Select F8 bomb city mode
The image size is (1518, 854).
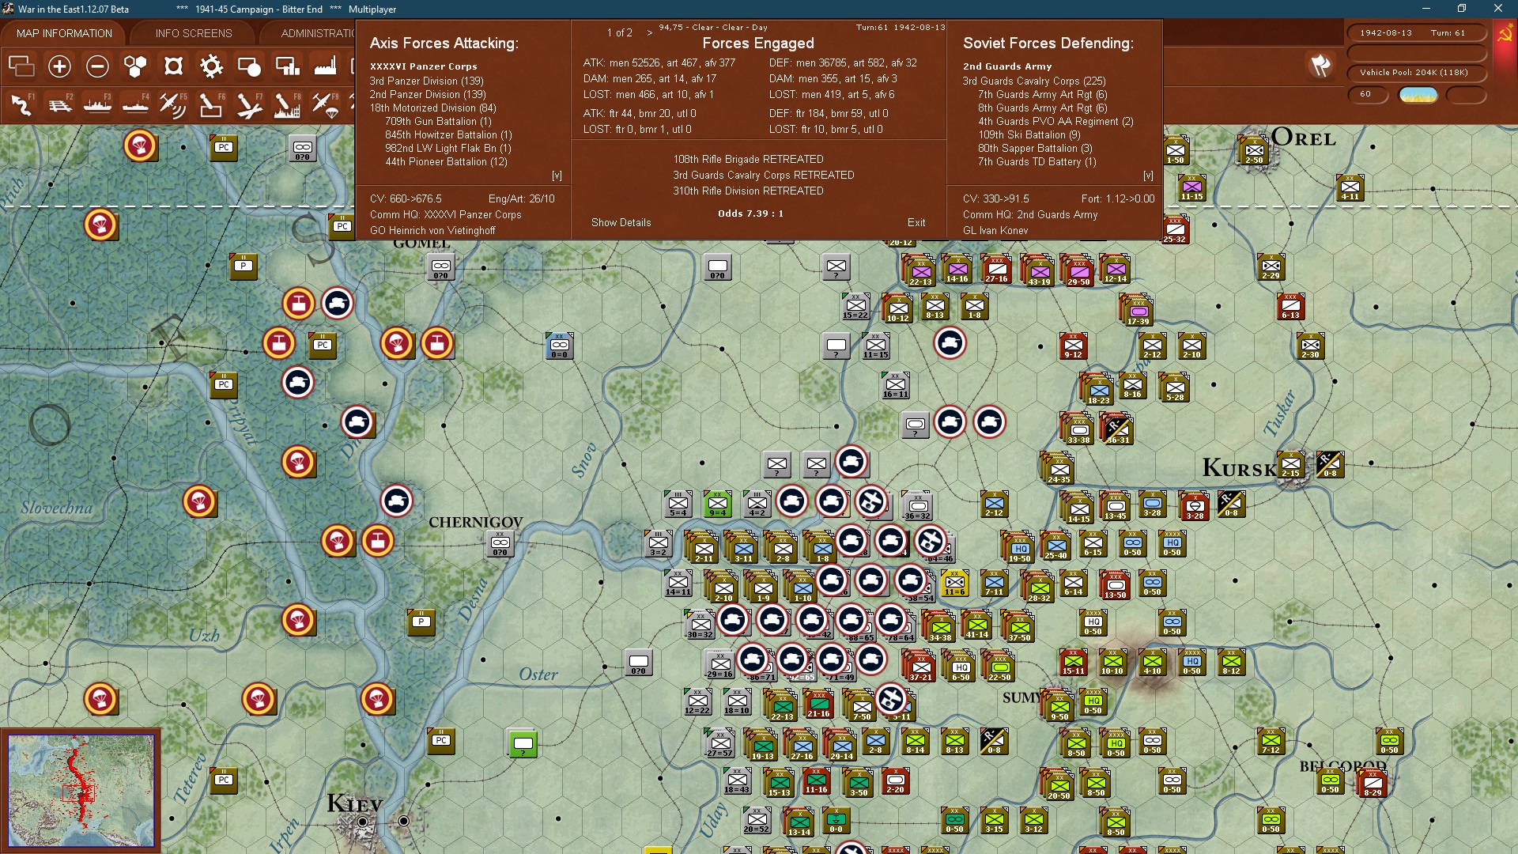[287, 104]
